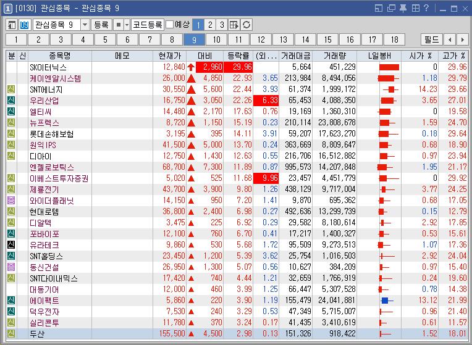Click the refresh icon in toolbar

coord(247,25)
